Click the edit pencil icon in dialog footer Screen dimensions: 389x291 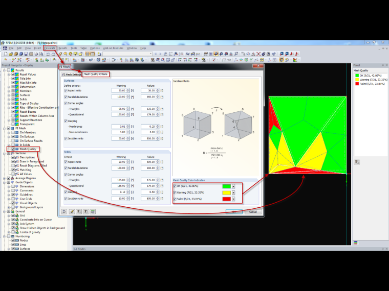tap(72, 211)
